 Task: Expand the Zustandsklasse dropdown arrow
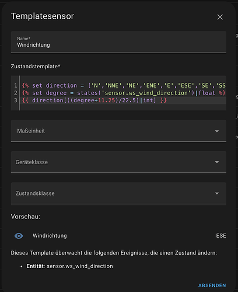tap(217, 193)
